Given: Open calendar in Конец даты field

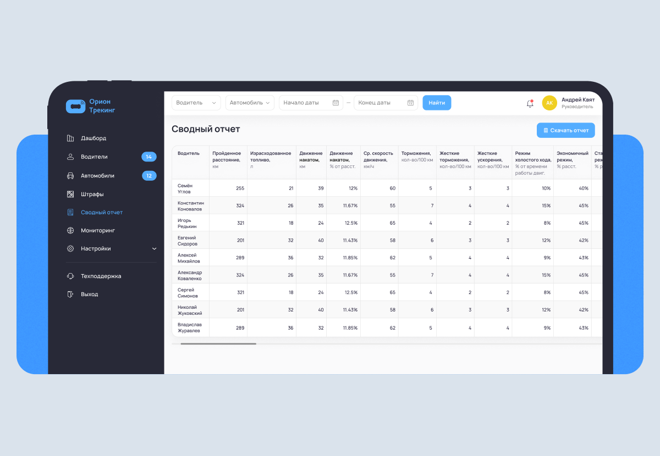Looking at the screenshot, I should tap(410, 103).
